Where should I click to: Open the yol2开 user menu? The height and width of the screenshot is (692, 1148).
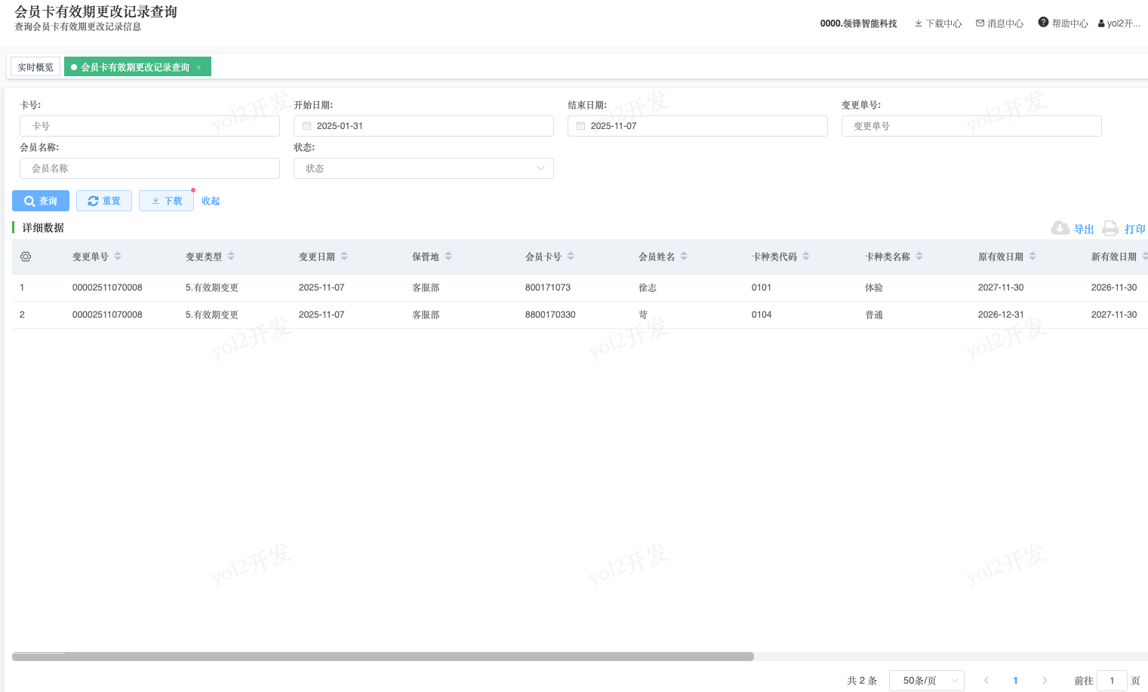(1119, 23)
